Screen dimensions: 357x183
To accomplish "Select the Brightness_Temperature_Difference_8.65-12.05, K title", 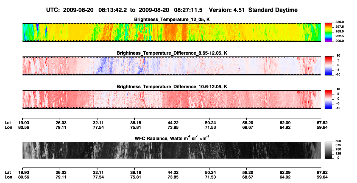I will (172, 53).
